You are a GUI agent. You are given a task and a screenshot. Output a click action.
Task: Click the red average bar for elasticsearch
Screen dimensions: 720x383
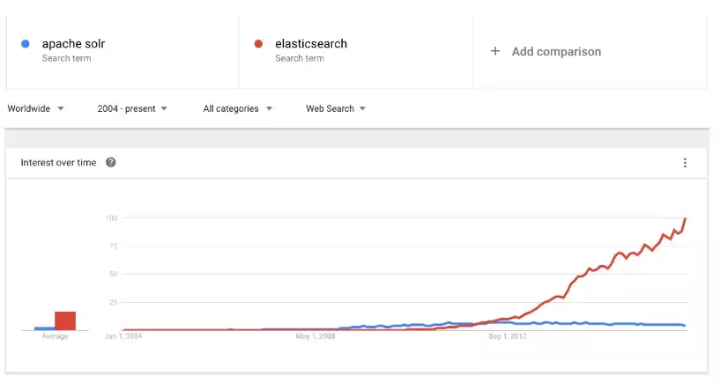tap(65, 320)
